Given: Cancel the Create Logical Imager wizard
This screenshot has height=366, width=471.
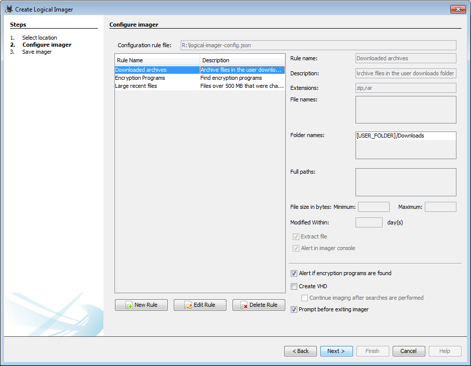Looking at the screenshot, I should [x=409, y=351].
